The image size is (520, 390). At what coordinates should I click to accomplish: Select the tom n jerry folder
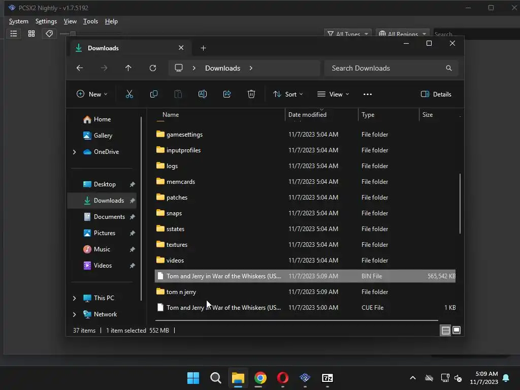(x=305, y=292)
